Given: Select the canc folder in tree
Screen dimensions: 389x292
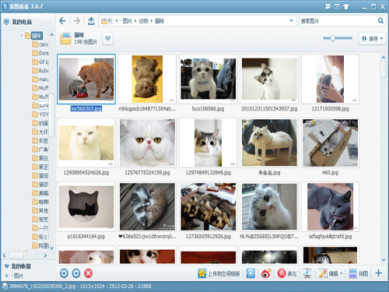Looking at the screenshot, I should tap(40, 44).
